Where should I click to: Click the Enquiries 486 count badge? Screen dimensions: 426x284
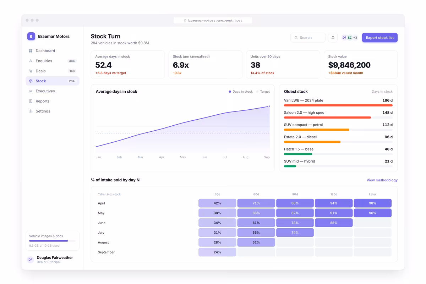72,61
